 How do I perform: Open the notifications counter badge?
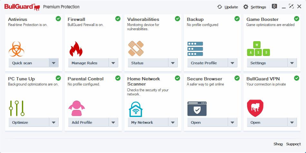[x=274, y=6]
